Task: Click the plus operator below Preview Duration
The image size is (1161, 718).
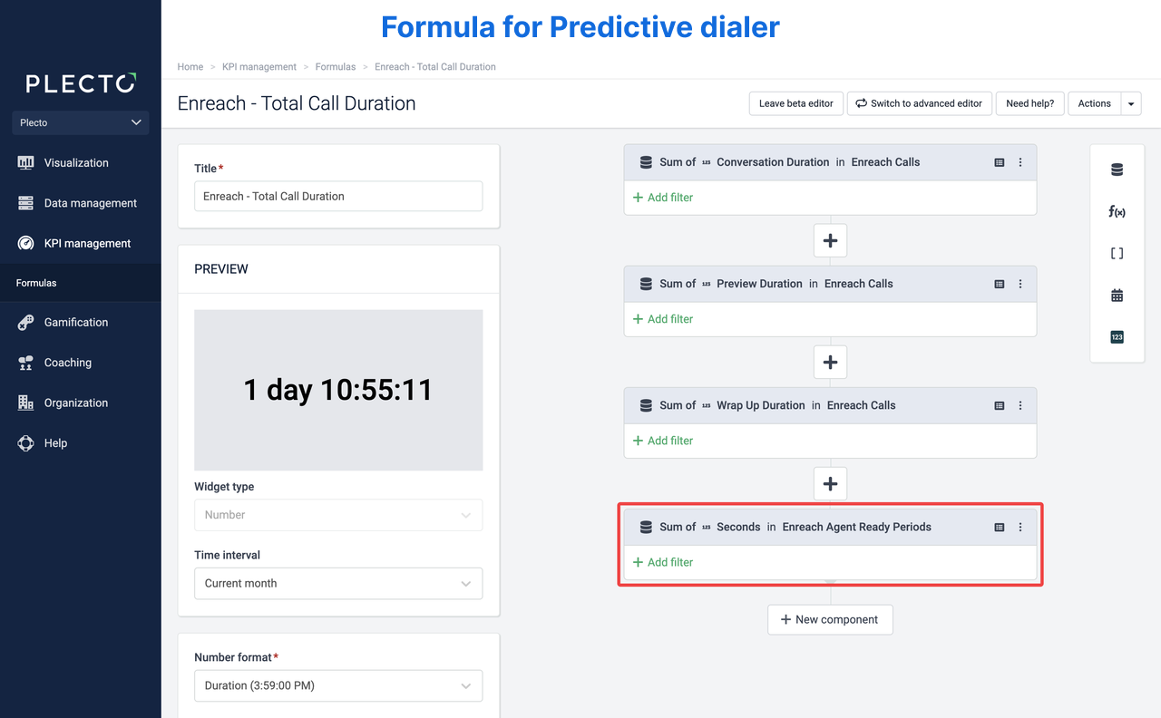Action: [x=830, y=362]
